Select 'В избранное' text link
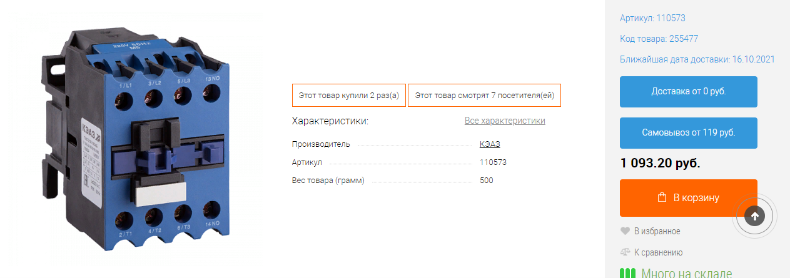 click(657, 231)
